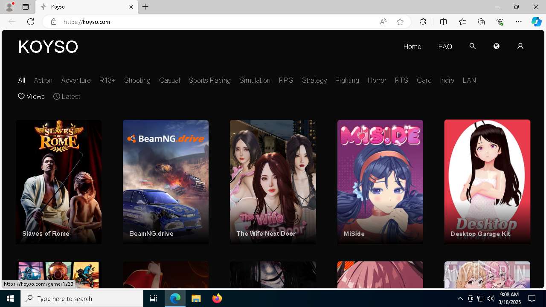Filter games by Action category
Screen dimensions: 546x307
[43, 80]
